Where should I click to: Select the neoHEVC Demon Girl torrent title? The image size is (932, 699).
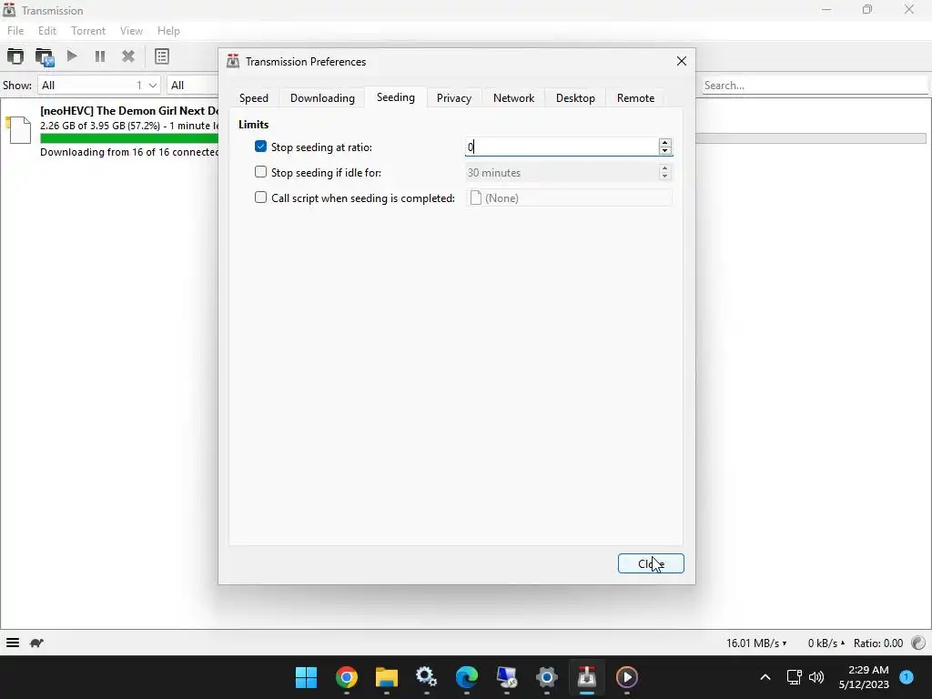point(129,110)
